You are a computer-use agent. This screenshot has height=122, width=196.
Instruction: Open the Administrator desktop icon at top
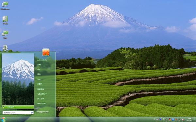click(5, 6)
